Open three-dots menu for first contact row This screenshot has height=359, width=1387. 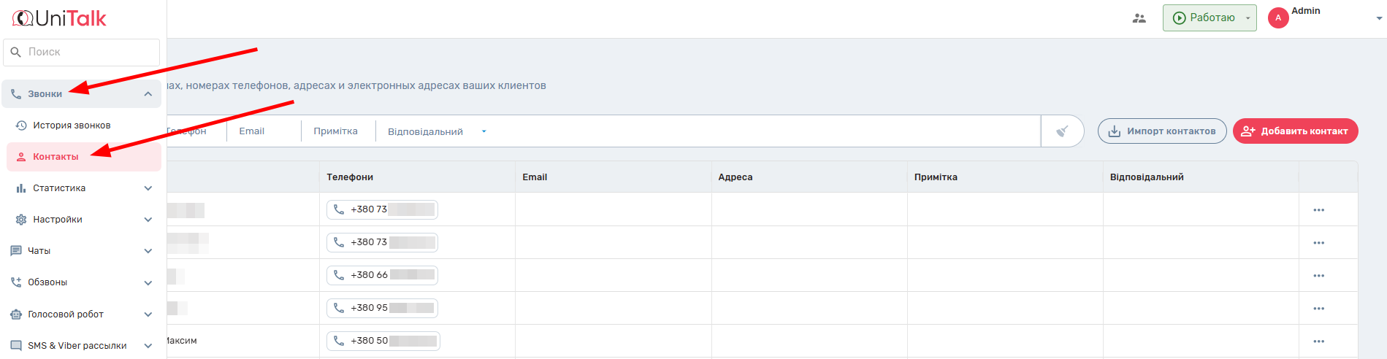(1318, 210)
